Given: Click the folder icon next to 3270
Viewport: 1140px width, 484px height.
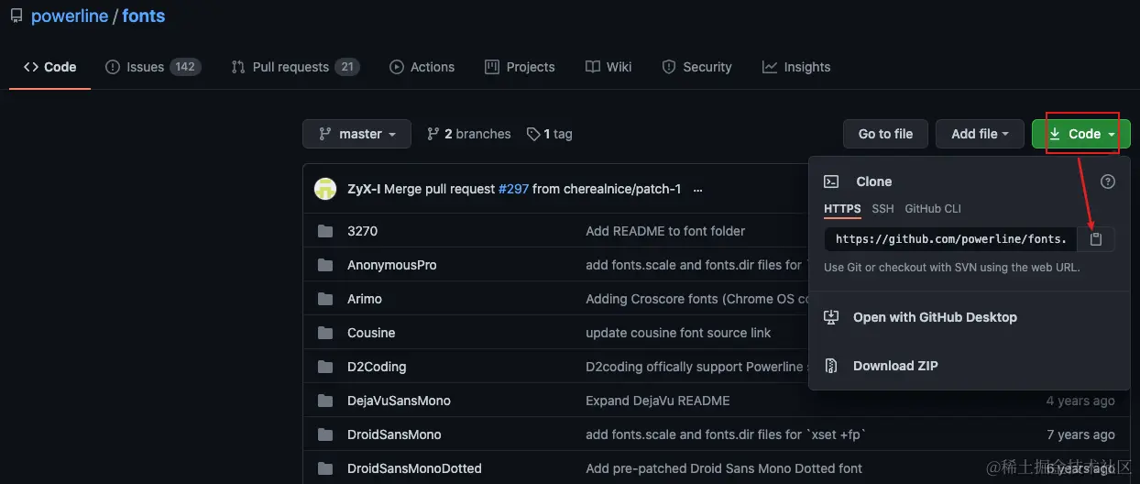Looking at the screenshot, I should coord(325,231).
